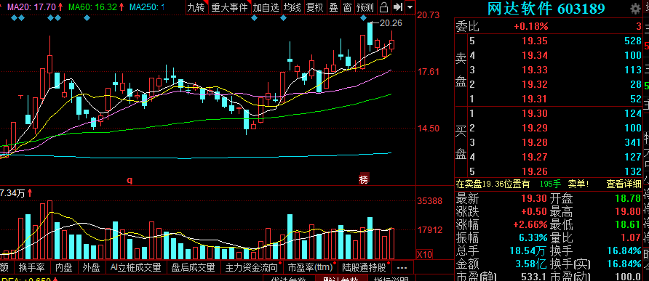Open the settings gear beside 网达软件 603189
The width and height of the screenshot is (649, 281).
pos(634,8)
